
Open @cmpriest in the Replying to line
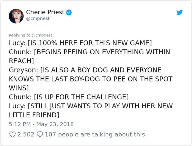(42, 35)
